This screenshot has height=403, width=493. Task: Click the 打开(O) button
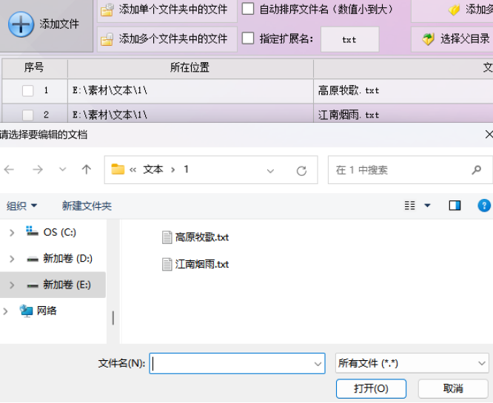pos(371,388)
